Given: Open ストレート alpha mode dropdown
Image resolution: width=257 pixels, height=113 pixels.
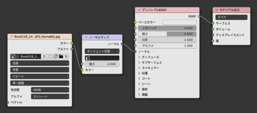Looking at the screenshot, I should [x=50, y=96].
